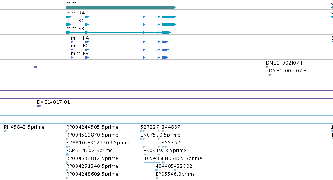The width and height of the screenshot is (333, 180).
Task: Click the RP004244505.5prime EST label
Action: tap(92, 127)
